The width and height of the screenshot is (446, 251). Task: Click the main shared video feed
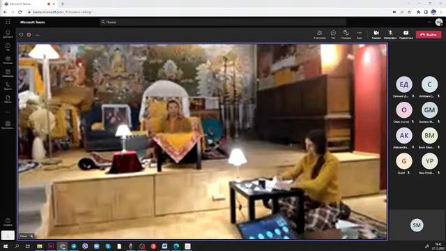[x=203, y=142]
